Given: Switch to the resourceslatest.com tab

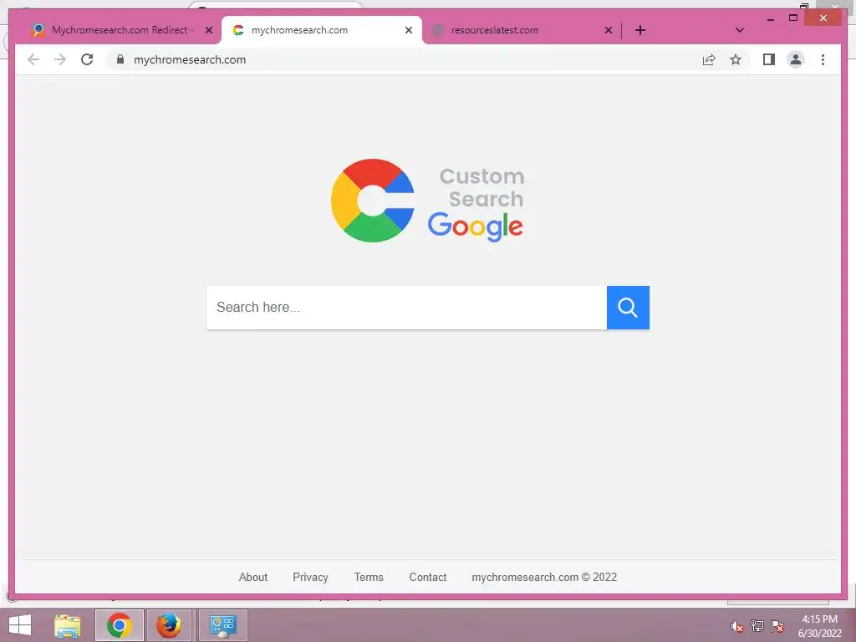Looking at the screenshot, I should [522, 30].
